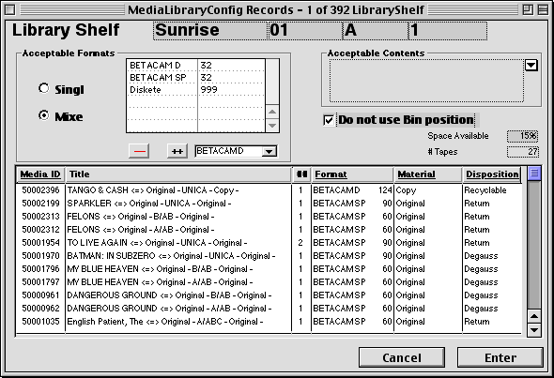Select the TANGO & CASH record row

269,190
